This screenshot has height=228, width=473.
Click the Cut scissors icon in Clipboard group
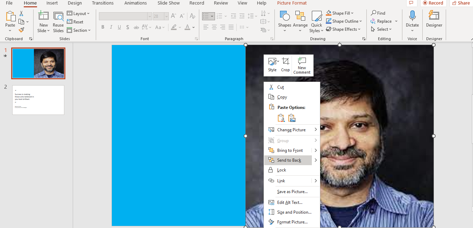[21, 14]
